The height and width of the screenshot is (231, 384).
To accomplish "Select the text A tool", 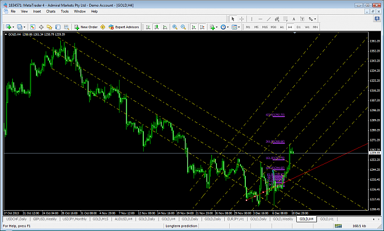I will (x=294, y=19).
